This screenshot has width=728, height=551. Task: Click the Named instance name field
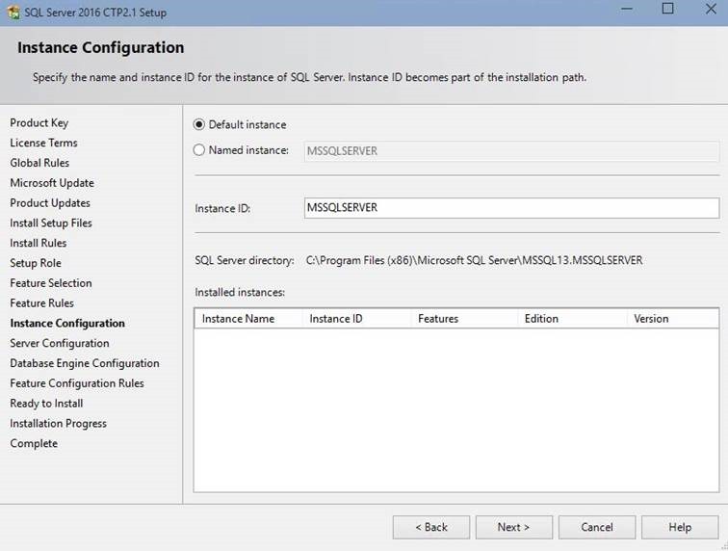pos(511,151)
